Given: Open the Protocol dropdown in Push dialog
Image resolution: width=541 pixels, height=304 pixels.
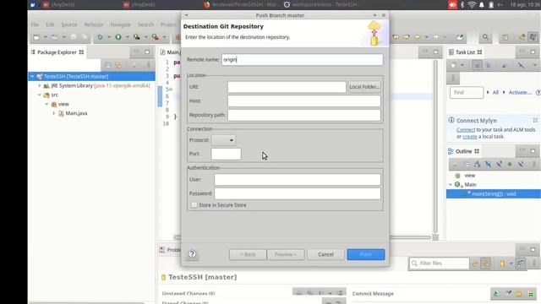Looking at the screenshot, I should [x=223, y=140].
